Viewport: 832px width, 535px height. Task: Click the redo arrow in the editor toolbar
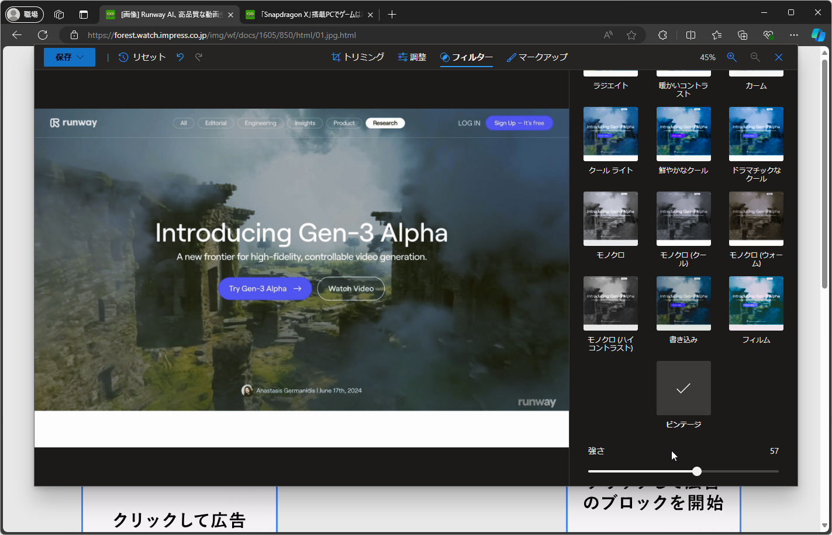(x=199, y=57)
